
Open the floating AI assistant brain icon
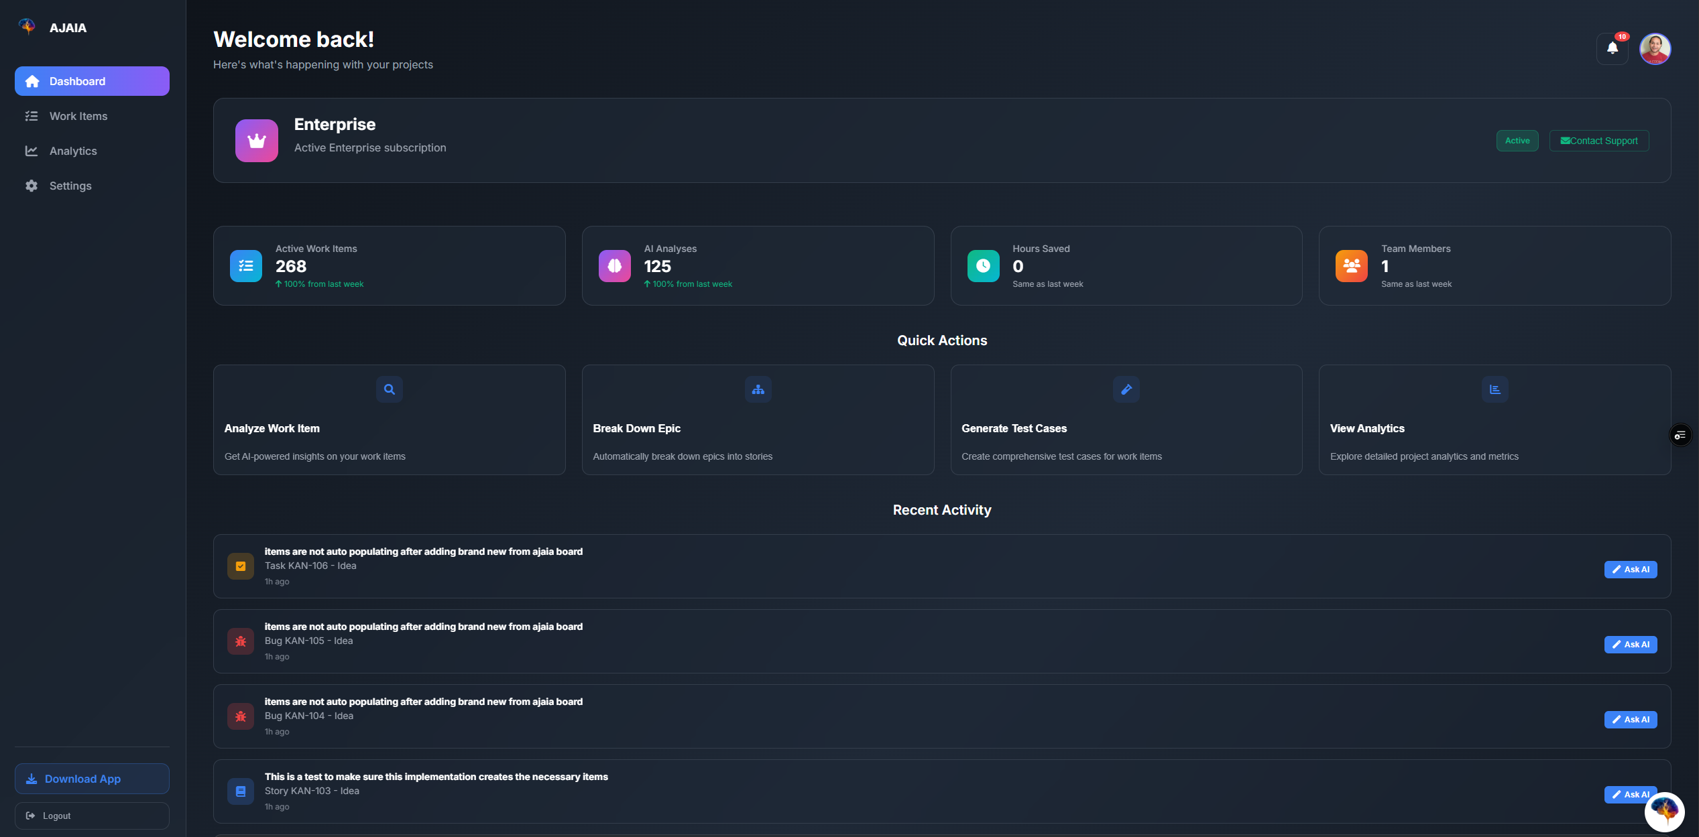coord(1664,812)
